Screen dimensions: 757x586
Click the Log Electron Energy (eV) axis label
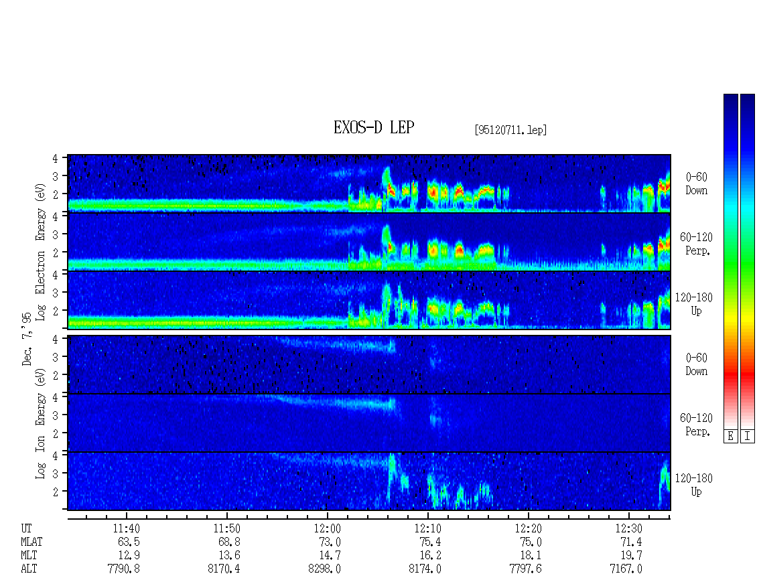tap(40, 252)
